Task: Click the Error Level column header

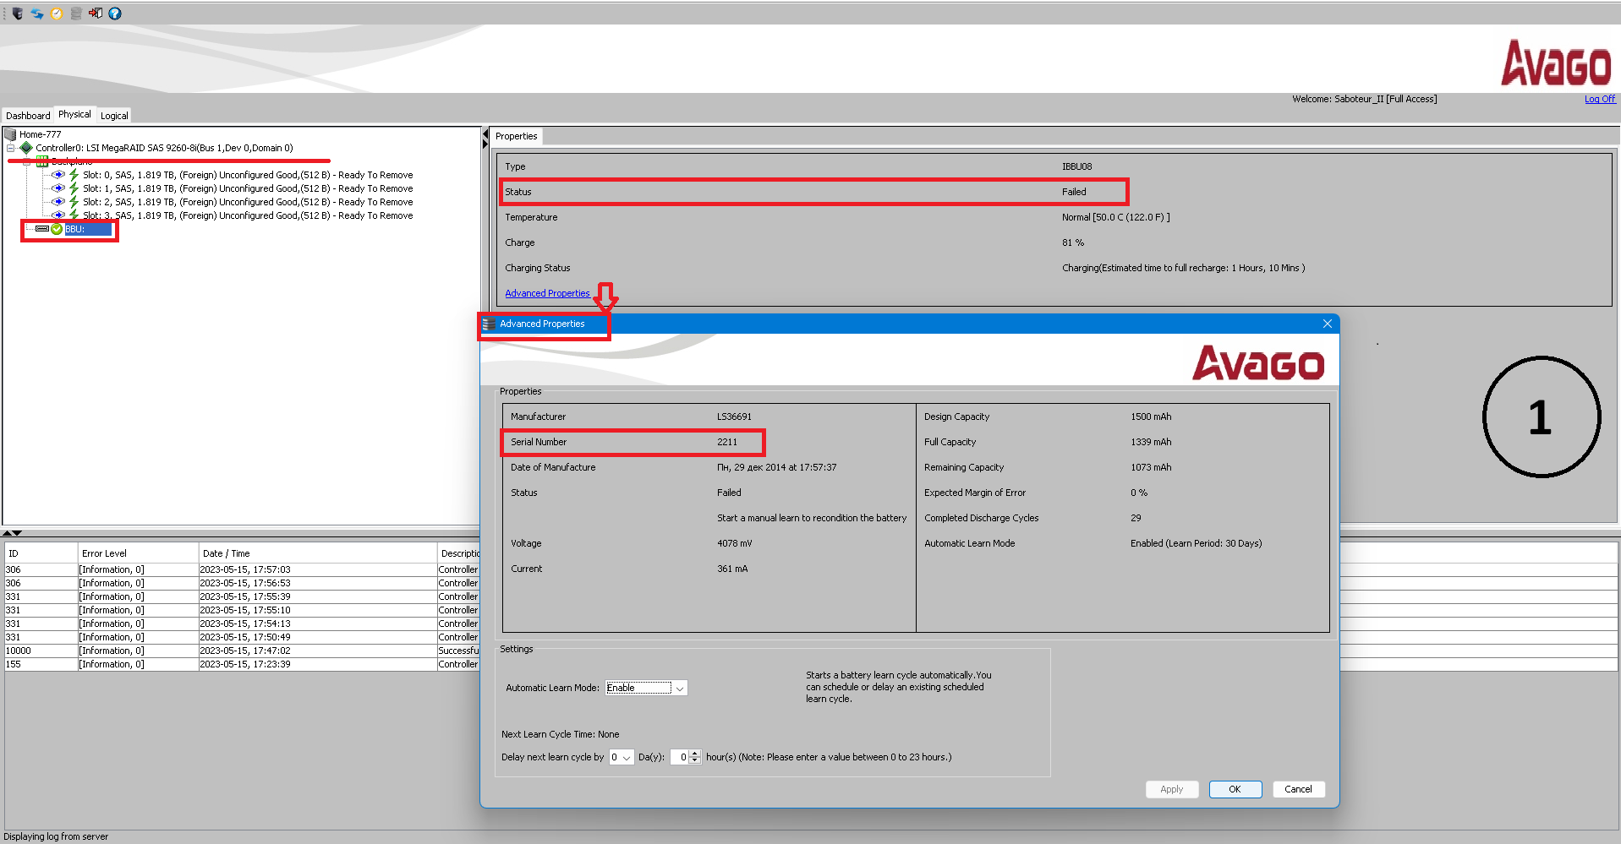Action: tap(138, 553)
